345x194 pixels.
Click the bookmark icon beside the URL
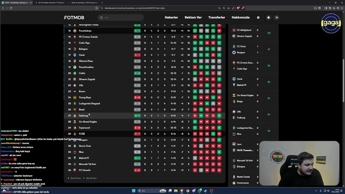[96, 8]
